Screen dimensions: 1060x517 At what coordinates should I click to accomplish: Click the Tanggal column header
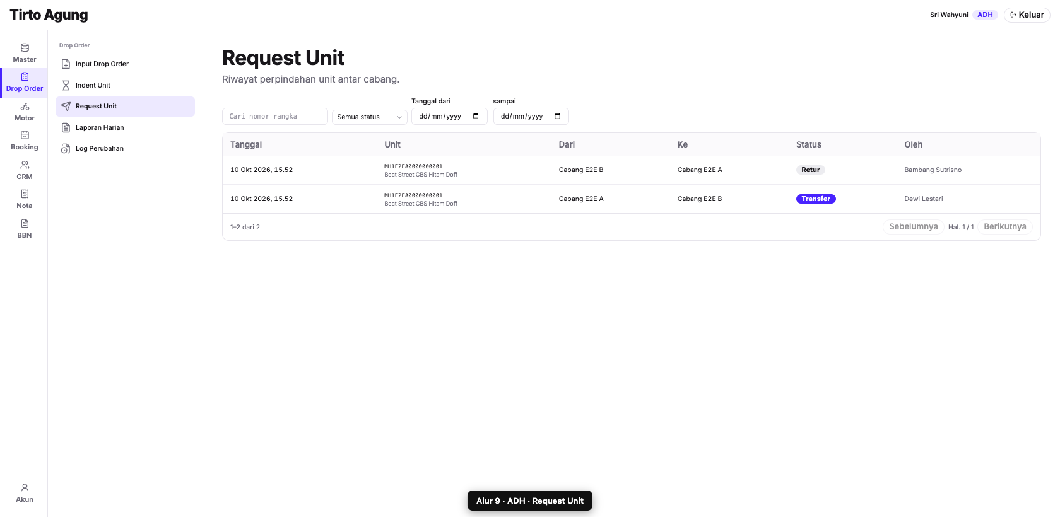click(x=246, y=144)
